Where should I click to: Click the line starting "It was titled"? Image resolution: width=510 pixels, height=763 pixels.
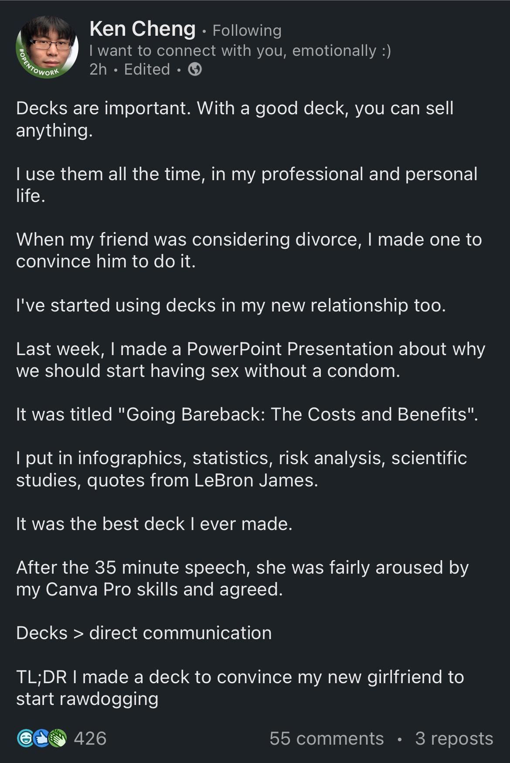pos(247,414)
